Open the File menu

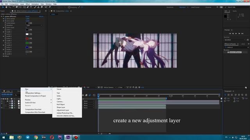pyautogui.click(x=2, y=4)
